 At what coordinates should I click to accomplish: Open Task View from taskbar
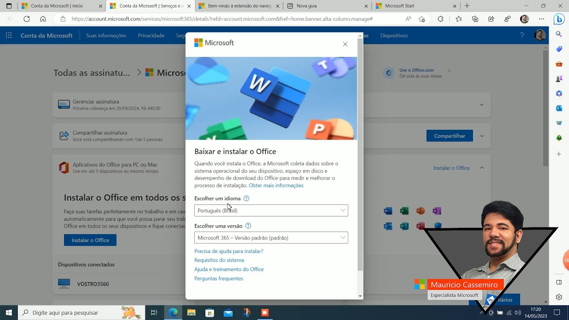154,313
